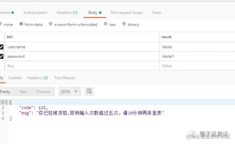Open the Tests tab
Viewport: 235px width, 144px height.
[x=156, y=13]
